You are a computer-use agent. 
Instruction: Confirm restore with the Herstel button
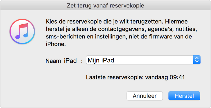coord(184,96)
